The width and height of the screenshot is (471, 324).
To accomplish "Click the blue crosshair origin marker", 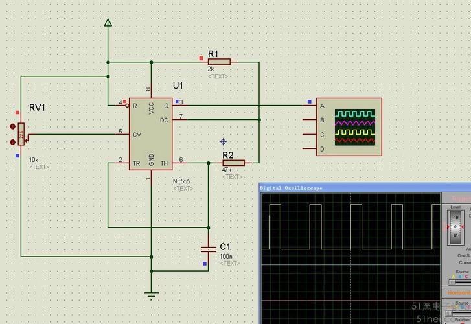I will click(223, 141).
